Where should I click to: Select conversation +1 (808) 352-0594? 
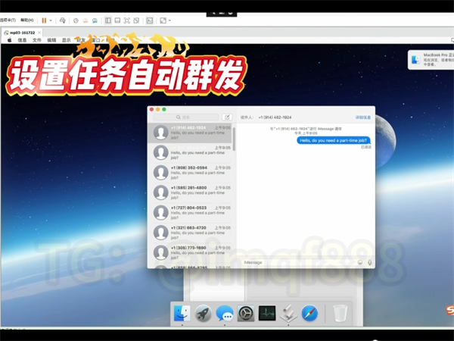coord(193,172)
